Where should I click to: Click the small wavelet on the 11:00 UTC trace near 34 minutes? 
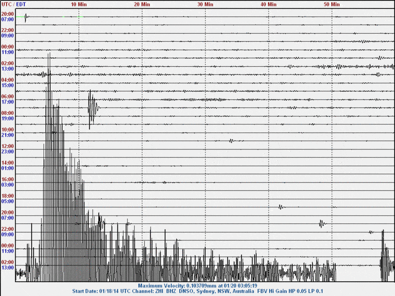tap(232, 141)
